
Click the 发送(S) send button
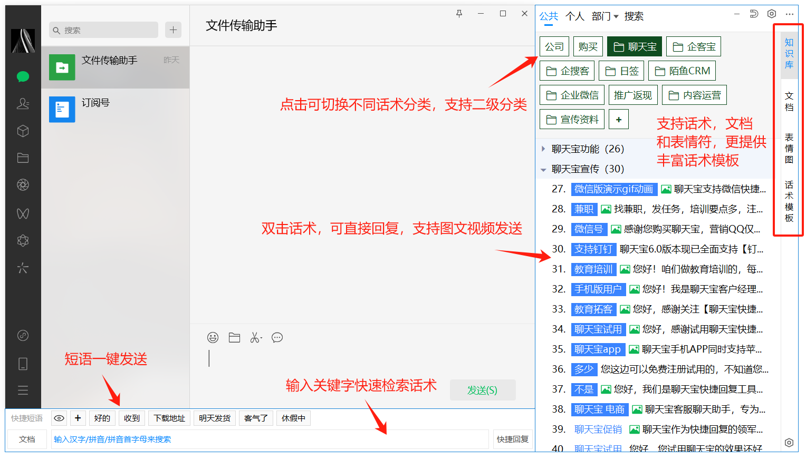tap(482, 390)
